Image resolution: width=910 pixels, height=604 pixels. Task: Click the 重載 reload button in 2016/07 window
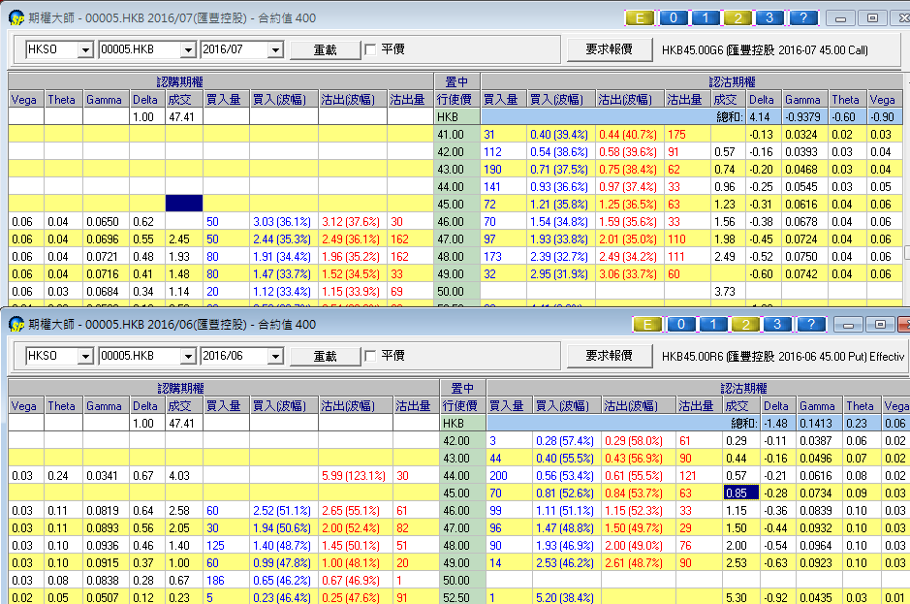[326, 49]
